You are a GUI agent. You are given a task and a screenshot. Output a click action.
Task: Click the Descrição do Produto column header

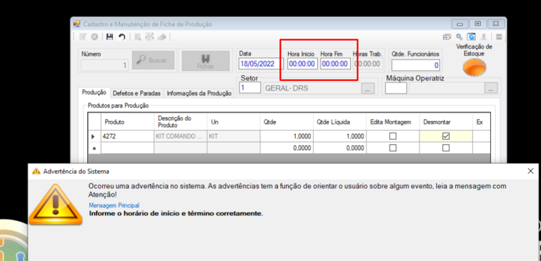pyautogui.click(x=180, y=122)
